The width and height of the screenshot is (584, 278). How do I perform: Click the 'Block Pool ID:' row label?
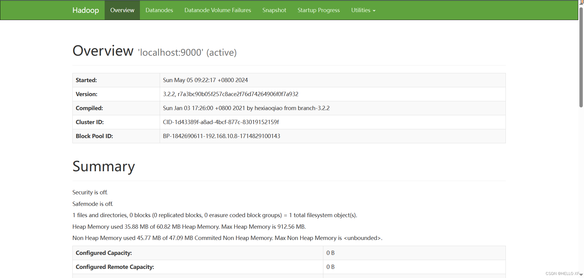tap(94, 136)
